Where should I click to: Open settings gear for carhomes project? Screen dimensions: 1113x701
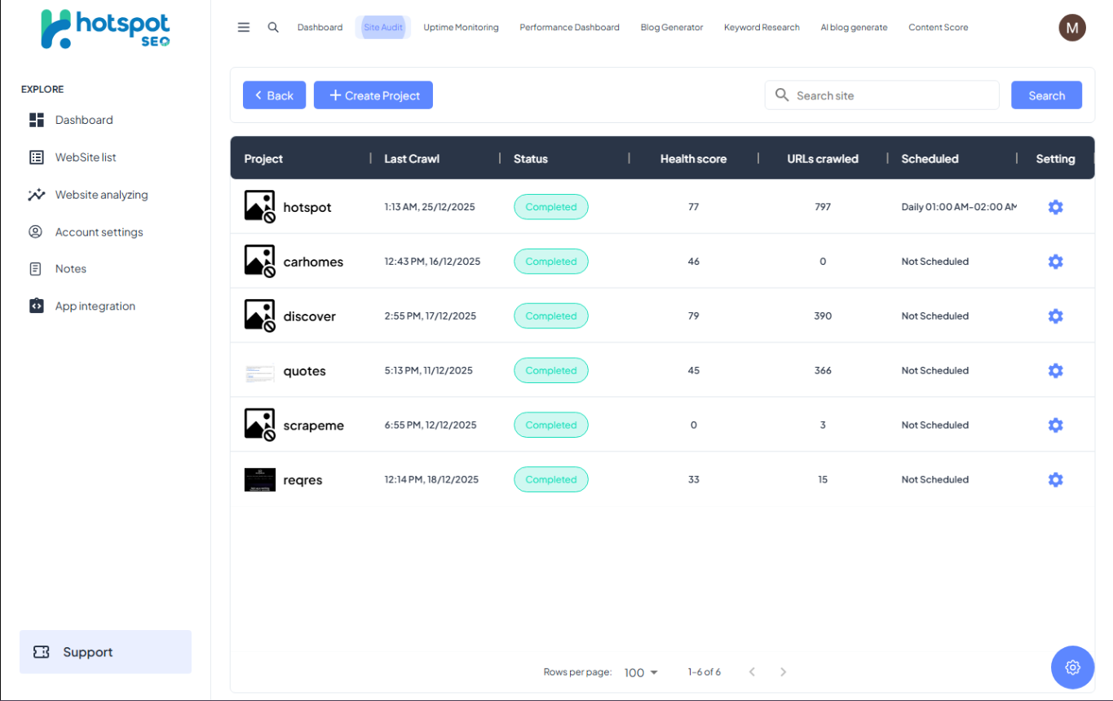[1055, 262]
